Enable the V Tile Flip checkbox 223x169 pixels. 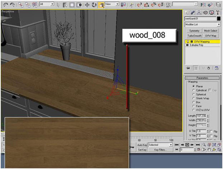coord(211,136)
